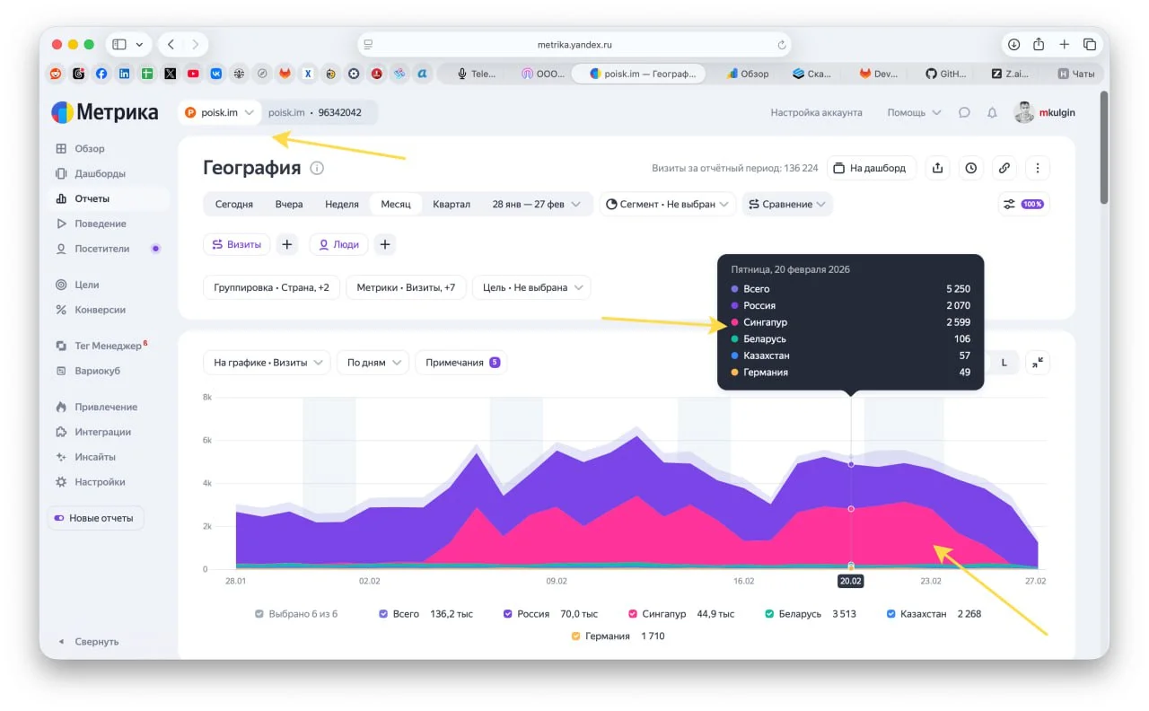The width and height of the screenshot is (1149, 711).
Task: Uncheck the Сингапур legend checkbox
Action: pyautogui.click(x=633, y=614)
